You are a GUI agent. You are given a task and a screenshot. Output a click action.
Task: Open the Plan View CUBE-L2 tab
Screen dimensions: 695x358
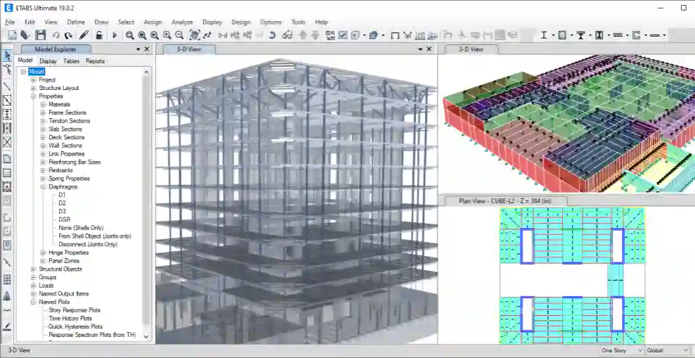pyautogui.click(x=502, y=201)
